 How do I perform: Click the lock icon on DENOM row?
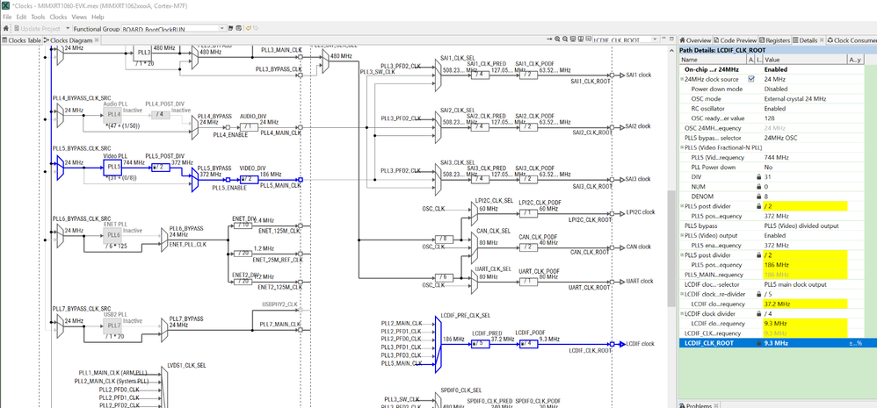point(758,197)
